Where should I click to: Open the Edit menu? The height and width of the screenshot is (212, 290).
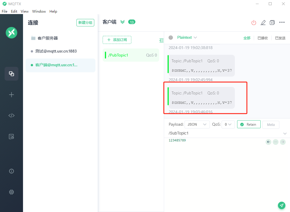point(14,11)
